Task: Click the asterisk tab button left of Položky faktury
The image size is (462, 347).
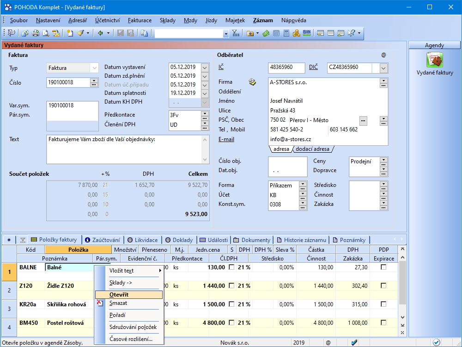Action: 9,240
